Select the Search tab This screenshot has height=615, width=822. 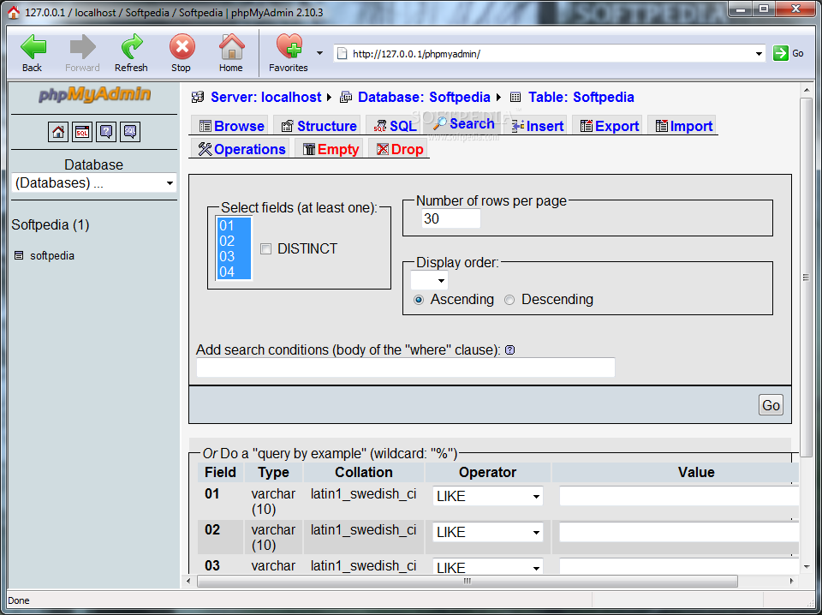coord(464,123)
